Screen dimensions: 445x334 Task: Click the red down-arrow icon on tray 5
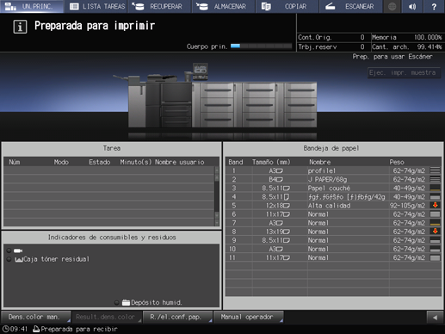[x=435, y=205]
